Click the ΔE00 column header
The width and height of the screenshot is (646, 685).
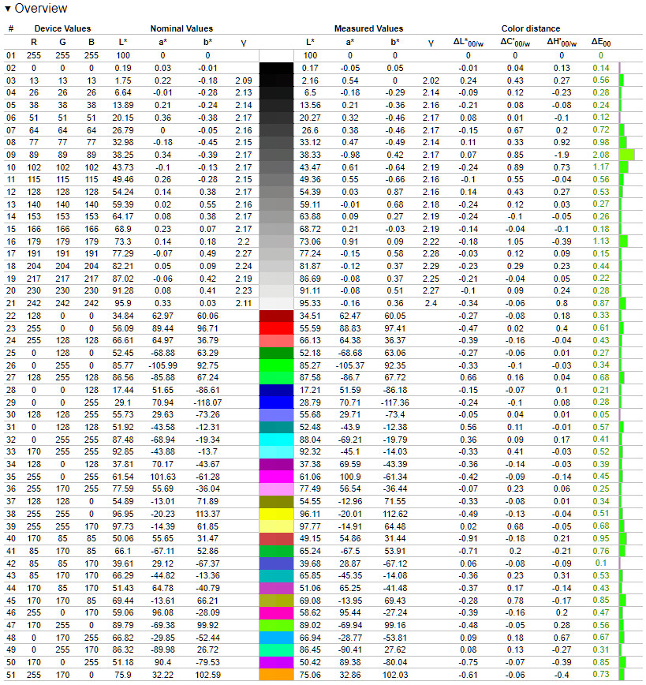point(601,42)
